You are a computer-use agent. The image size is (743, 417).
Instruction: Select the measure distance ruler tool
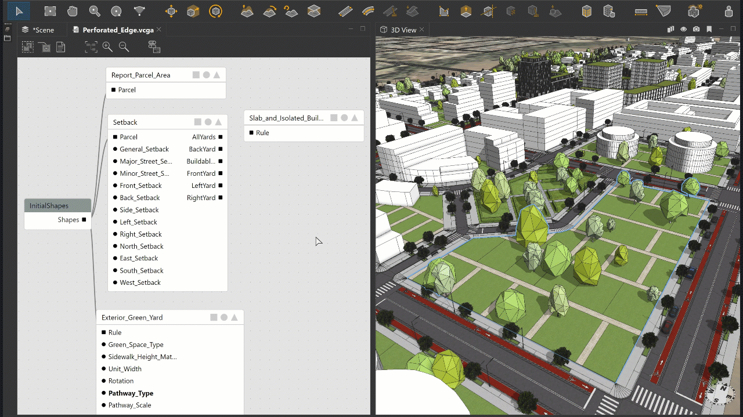click(641, 11)
